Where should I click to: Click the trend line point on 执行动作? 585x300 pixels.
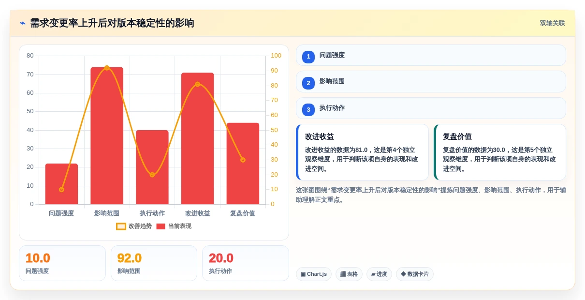tap(152, 175)
